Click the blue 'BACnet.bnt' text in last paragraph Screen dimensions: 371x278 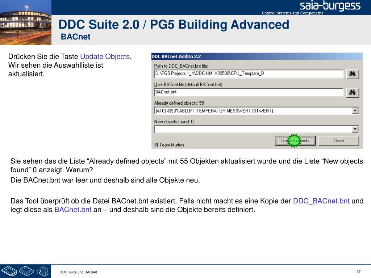pos(73,210)
